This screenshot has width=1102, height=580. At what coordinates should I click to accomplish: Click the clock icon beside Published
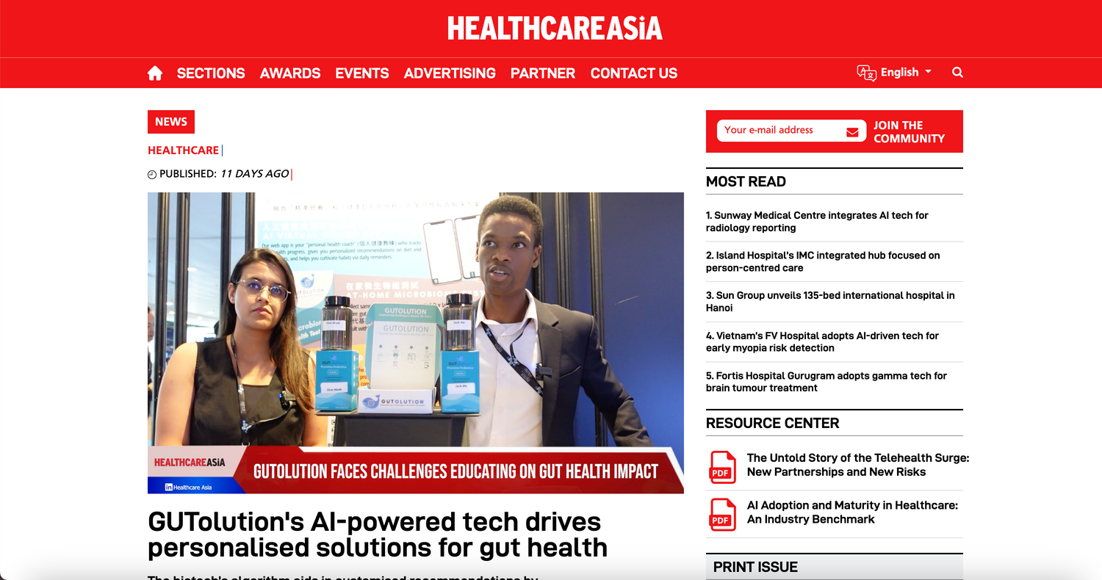pyautogui.click(x=152, y=175)
